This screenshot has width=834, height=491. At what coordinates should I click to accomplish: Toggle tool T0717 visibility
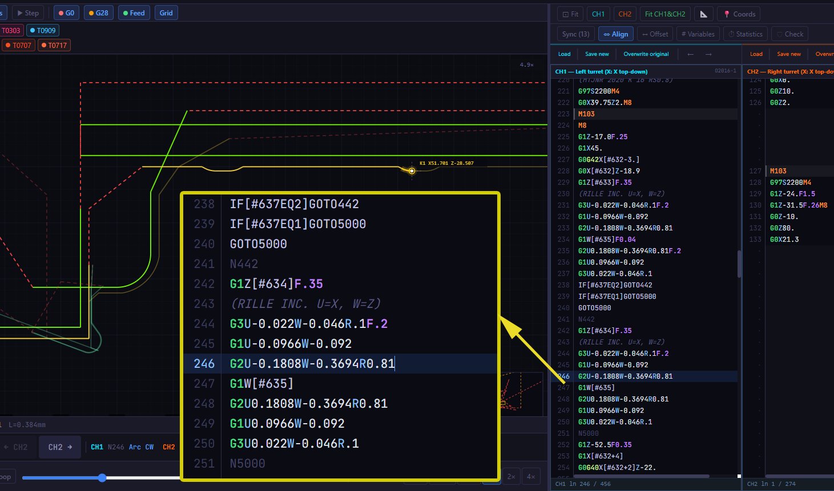[54, 46]
